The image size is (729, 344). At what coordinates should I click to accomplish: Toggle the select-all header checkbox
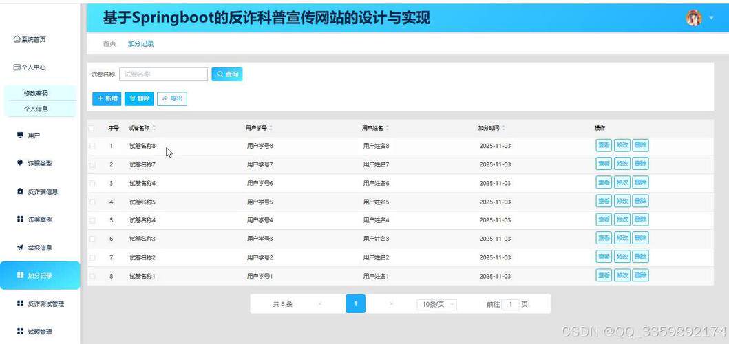(x=92, y=128)
